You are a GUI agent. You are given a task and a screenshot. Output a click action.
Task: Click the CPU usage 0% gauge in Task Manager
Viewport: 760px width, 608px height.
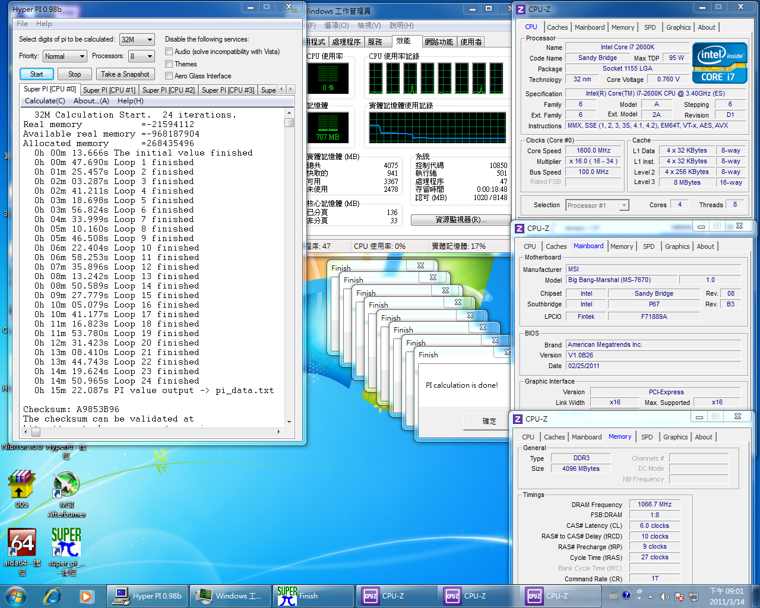coord(328,78)
